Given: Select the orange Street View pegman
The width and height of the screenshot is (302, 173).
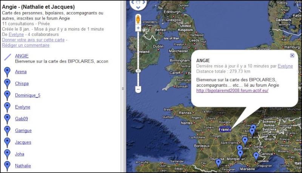Looking at the screenshot, I should coord(138,20).
